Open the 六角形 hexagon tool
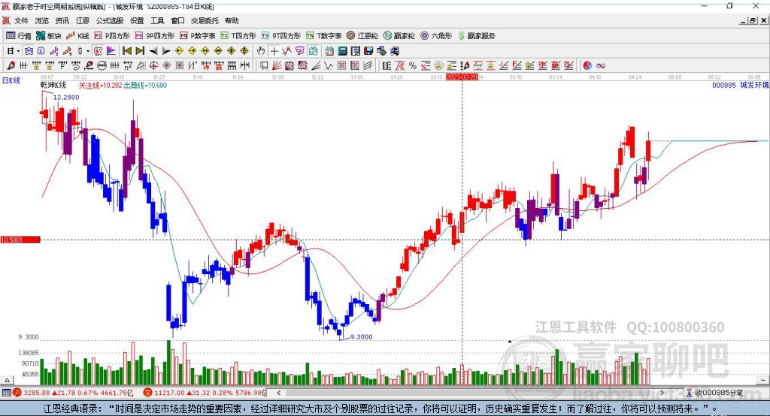 tap(436, 36)
